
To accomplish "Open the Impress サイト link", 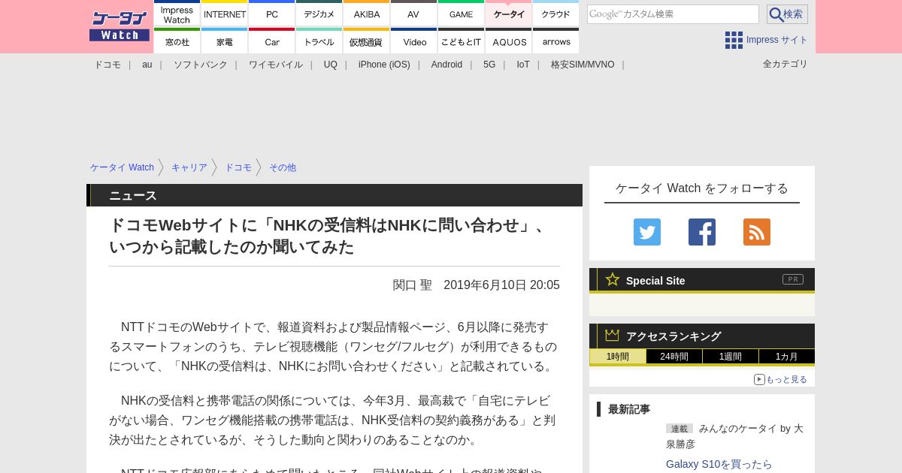I will (777, 40).
